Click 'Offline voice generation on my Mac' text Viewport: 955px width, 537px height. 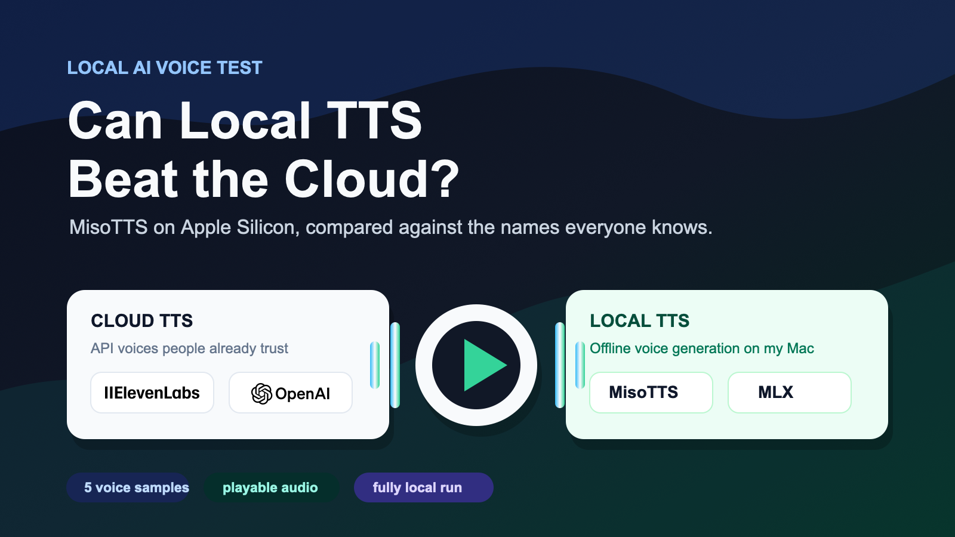(x=702, y=348)
